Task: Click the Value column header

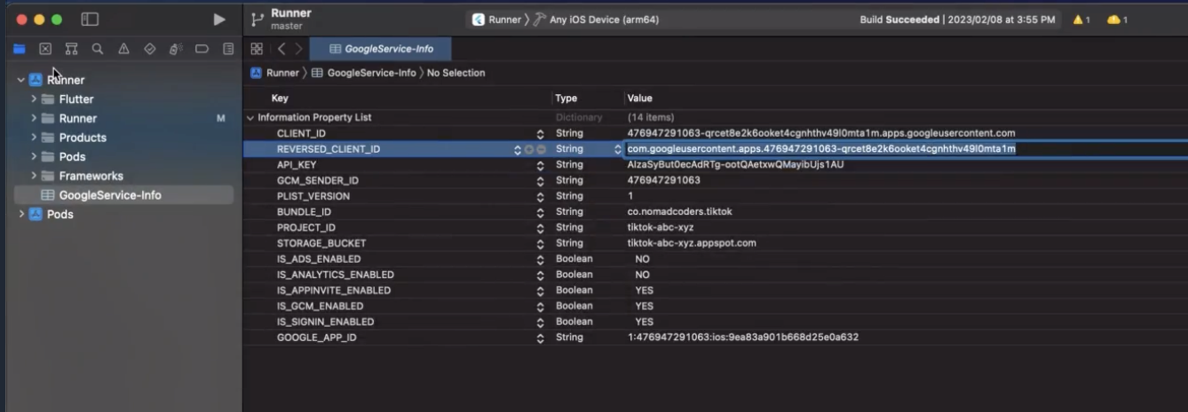Action: coord(640,99)
